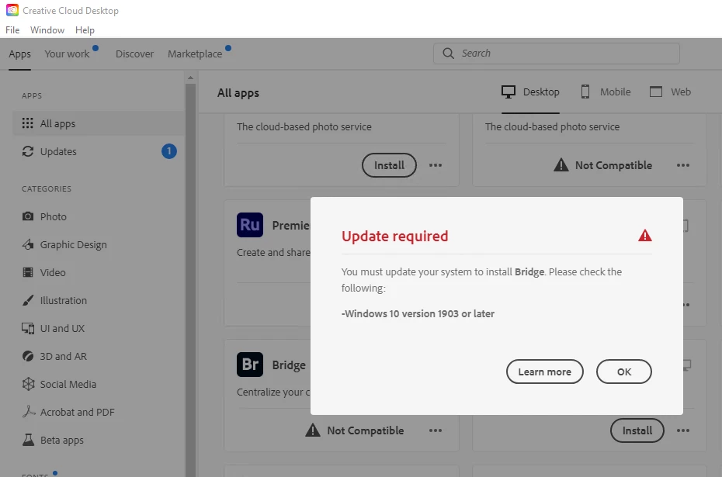
Task: Open the Marketplace tab
Action: (195, 54)
